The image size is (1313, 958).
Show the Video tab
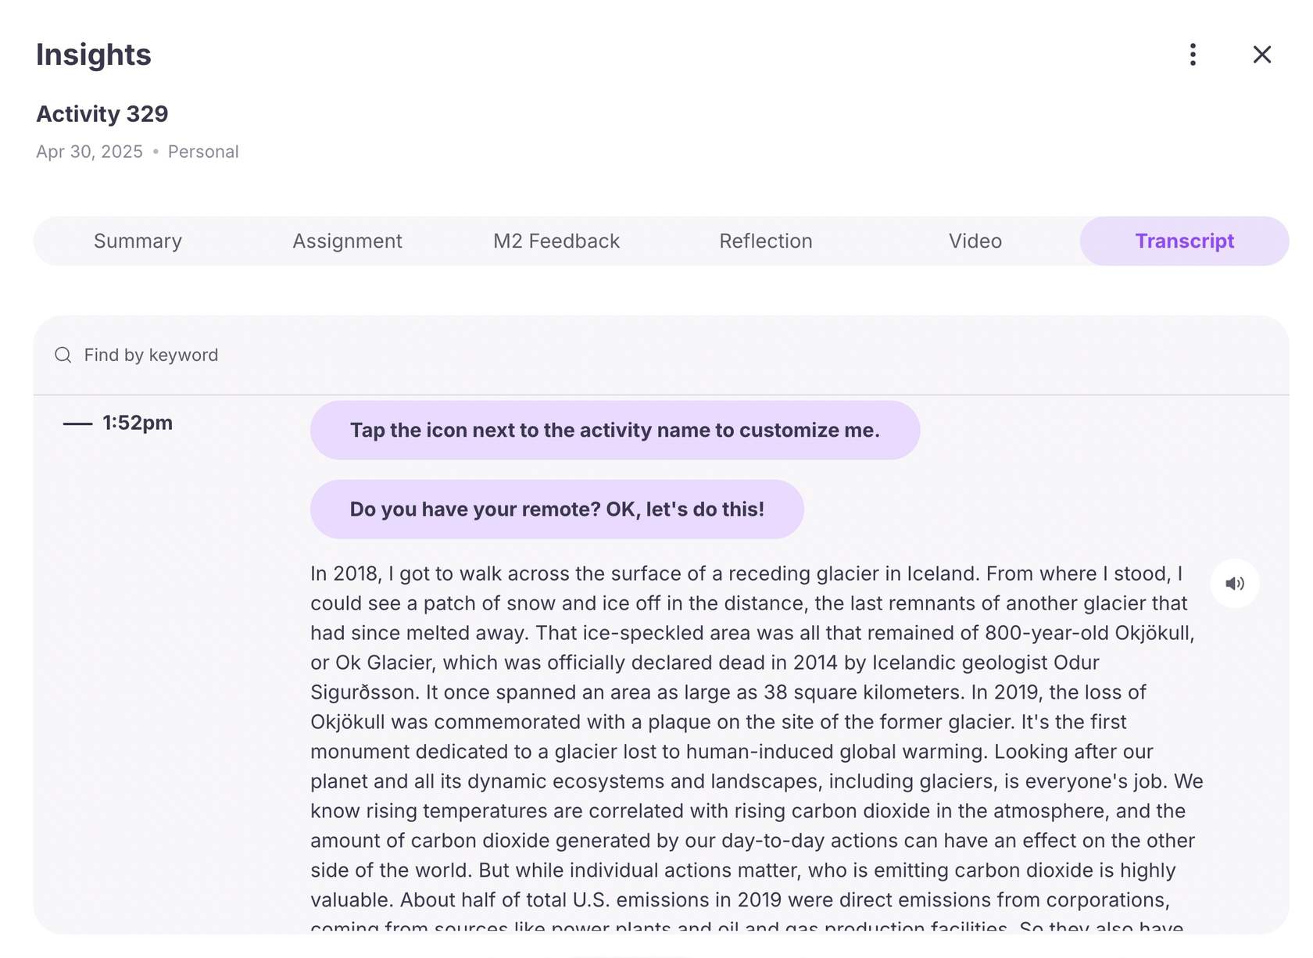(975, 241)
